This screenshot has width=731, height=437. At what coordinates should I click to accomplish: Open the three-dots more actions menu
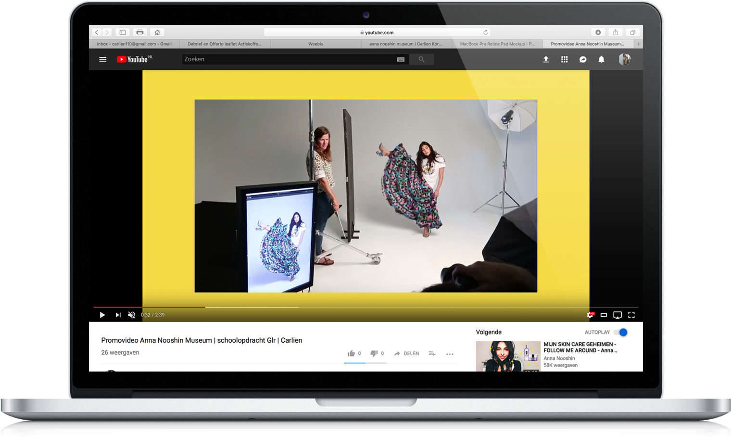pos(450,354)
